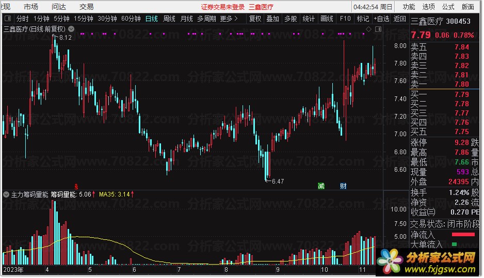Click the red 净流入 bar
The width and height of the screenshot is (484, 278).
463,235
